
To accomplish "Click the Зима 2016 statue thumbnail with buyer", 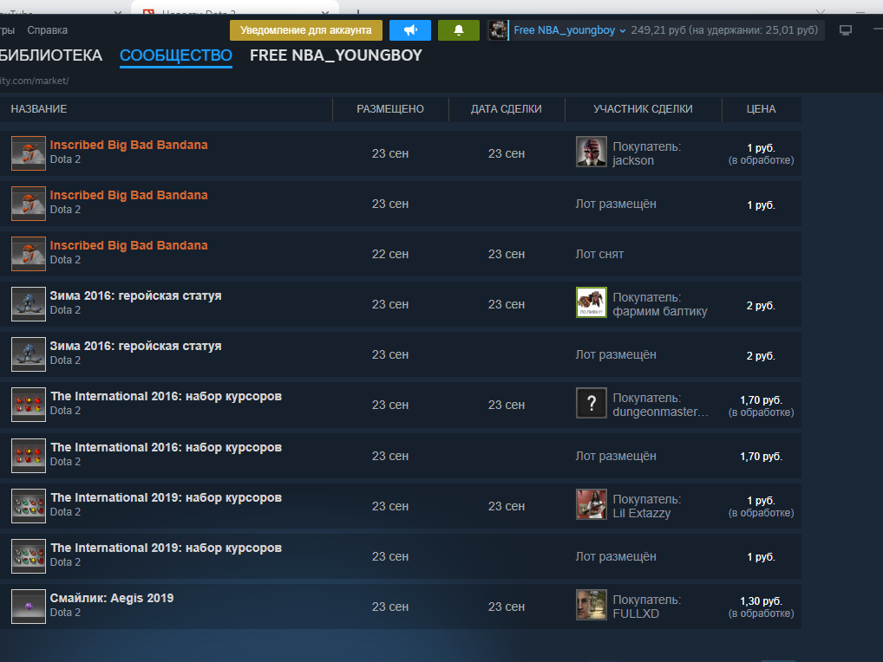I will click(29, 304).
